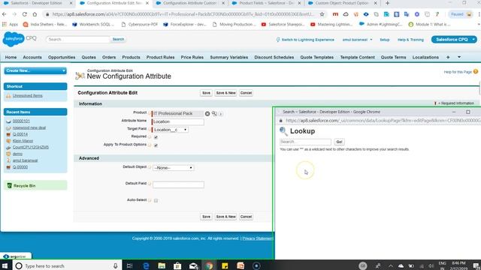Open the Product lookup magnifier icon
481x270 pixels.
tap(214, 113)
